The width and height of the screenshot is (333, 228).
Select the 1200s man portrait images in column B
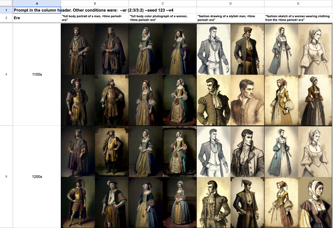[x=95, y=177]
